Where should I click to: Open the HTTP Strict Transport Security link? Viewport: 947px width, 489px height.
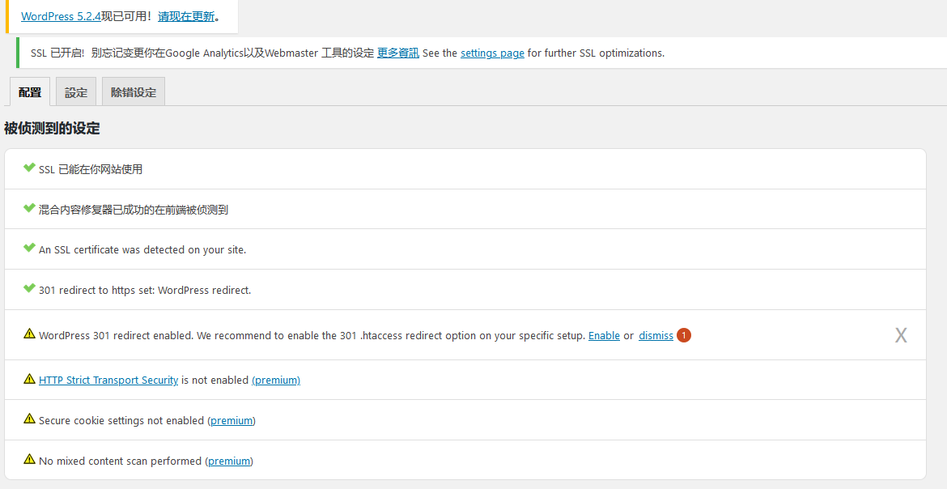(x=108, y=381)
